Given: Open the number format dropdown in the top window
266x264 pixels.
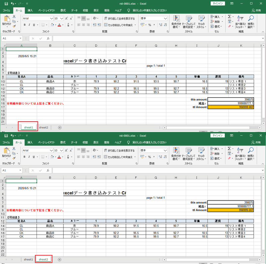Looking at the screenshot, I should tap(165, 18).
